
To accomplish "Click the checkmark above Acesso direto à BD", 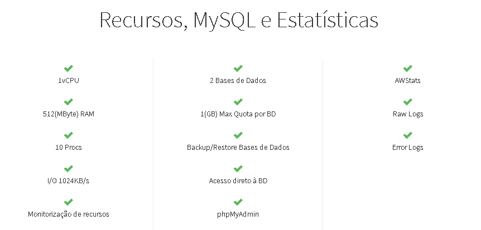I will click(x=238, y=168).
